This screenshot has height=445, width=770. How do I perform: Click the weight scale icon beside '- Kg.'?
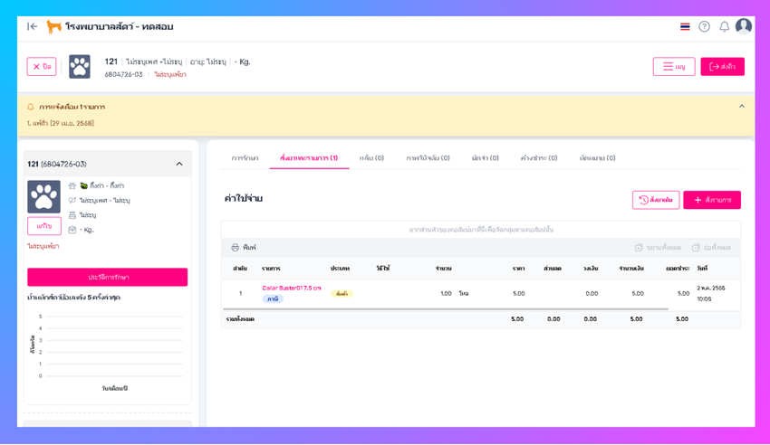pyautogui.click(x=72, y=230)
